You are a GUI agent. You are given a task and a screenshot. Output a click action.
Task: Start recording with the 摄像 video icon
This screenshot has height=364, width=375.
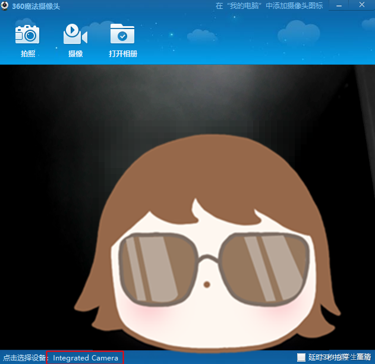75,34
